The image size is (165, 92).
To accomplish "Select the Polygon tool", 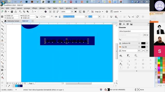I will click(x=2, y=52).
